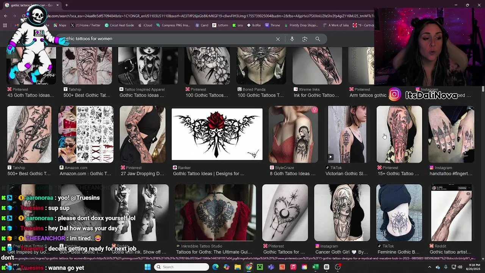Open Google Lens image search icon
Screen dimensions: 485x273
[x=305, y=39]
